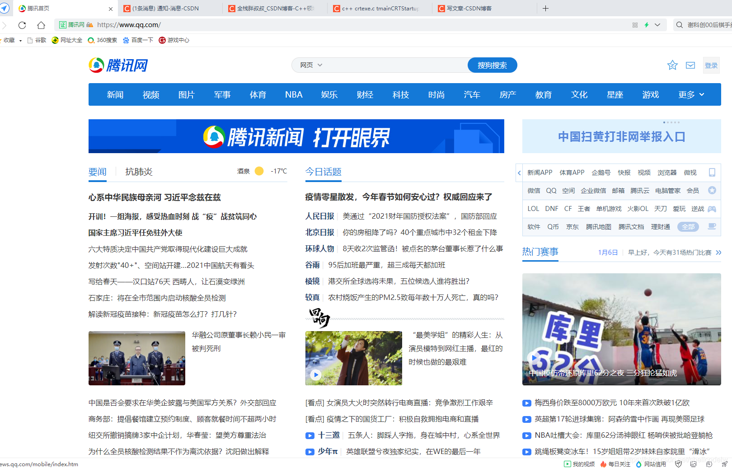732x468 pixels.
Task: Click the browser search magnifier icon
Action: pyautogui.click(x=679, y=25)
